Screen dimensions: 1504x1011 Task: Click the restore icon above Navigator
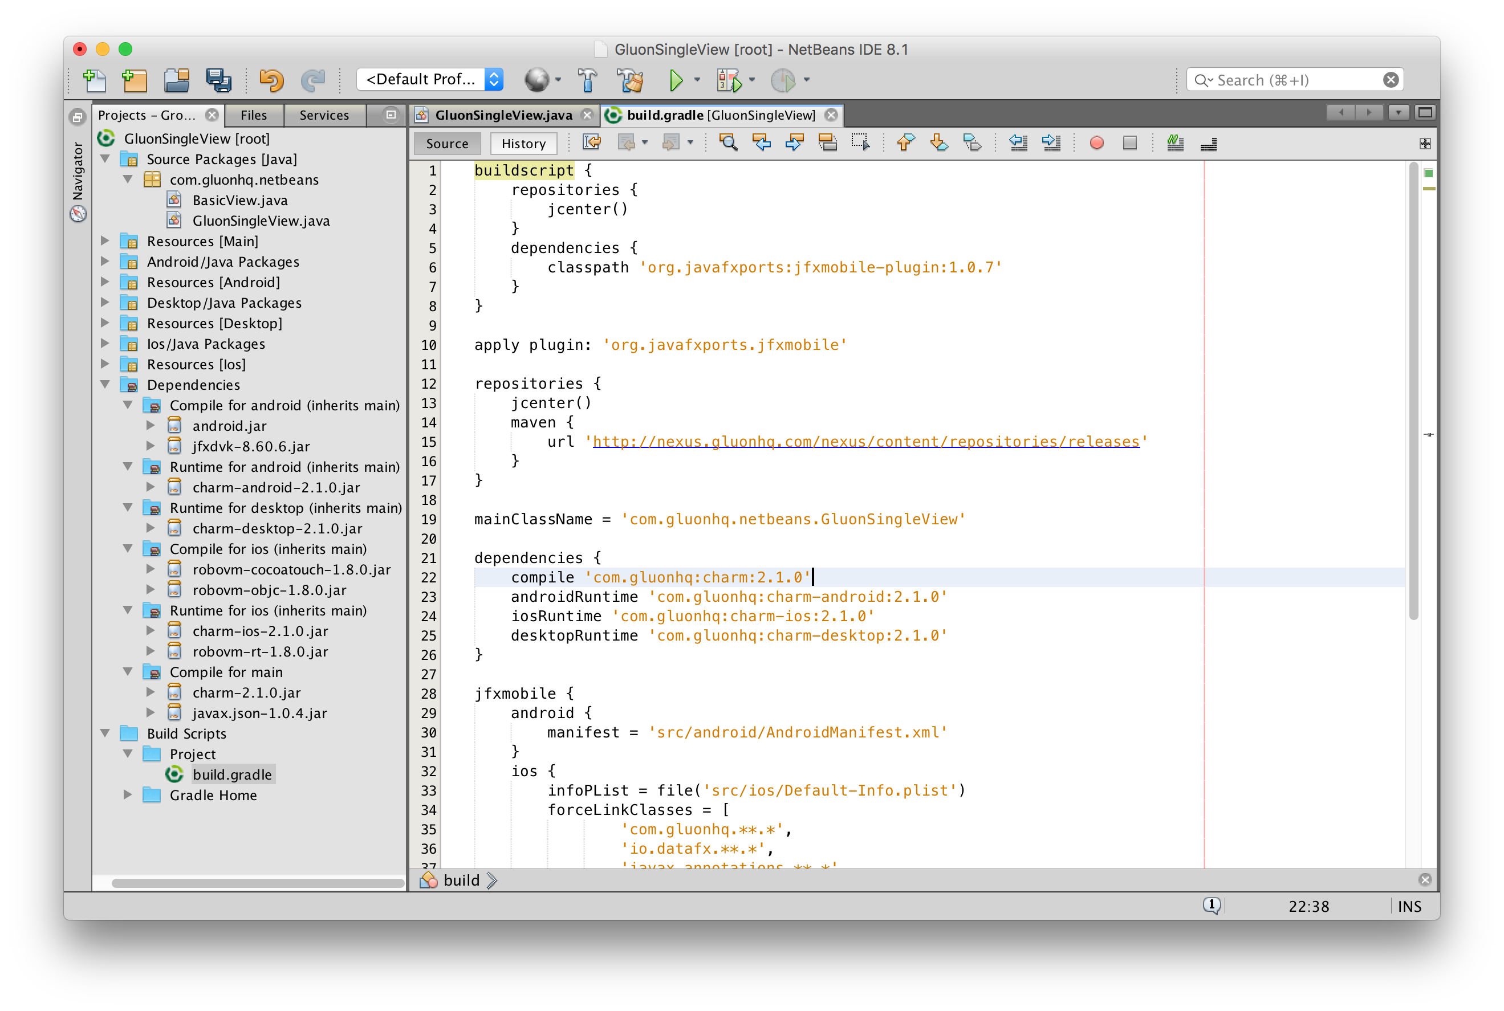tap(78, 117)
